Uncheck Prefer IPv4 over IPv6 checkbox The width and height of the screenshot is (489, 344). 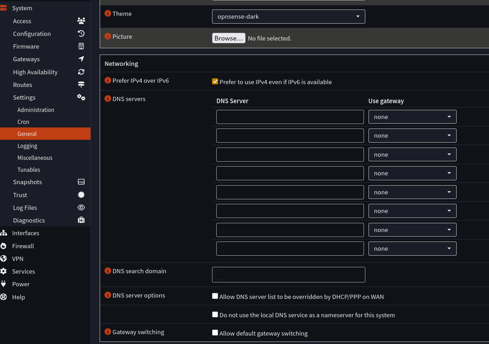pos(215,82)
